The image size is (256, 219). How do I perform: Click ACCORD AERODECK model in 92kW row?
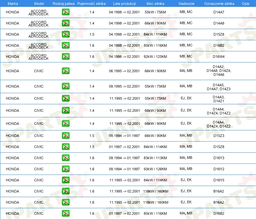coord(39,57)
